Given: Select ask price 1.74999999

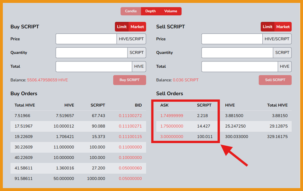Looking at the screenshot, I should [172, 116].
